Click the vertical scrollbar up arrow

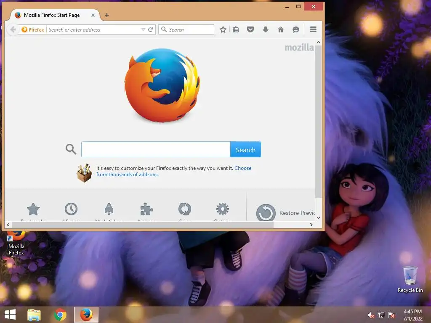tap(318, 42)
